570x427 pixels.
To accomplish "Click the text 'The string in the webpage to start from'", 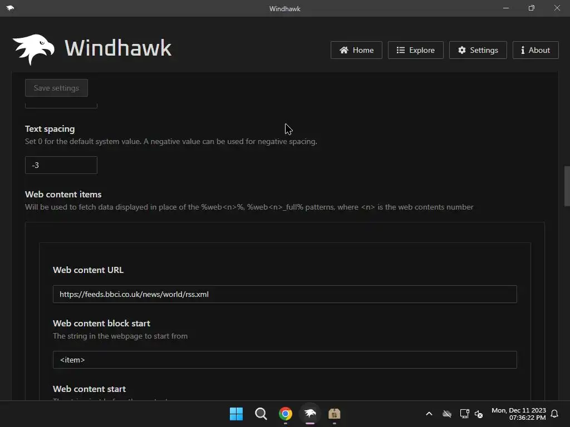I will 120,336.
